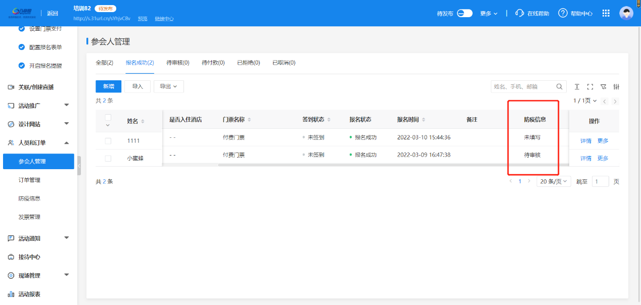Sort by 门票名称 column arrows
Viewport: 641px width, 305px height.
(x=249, y=120)
